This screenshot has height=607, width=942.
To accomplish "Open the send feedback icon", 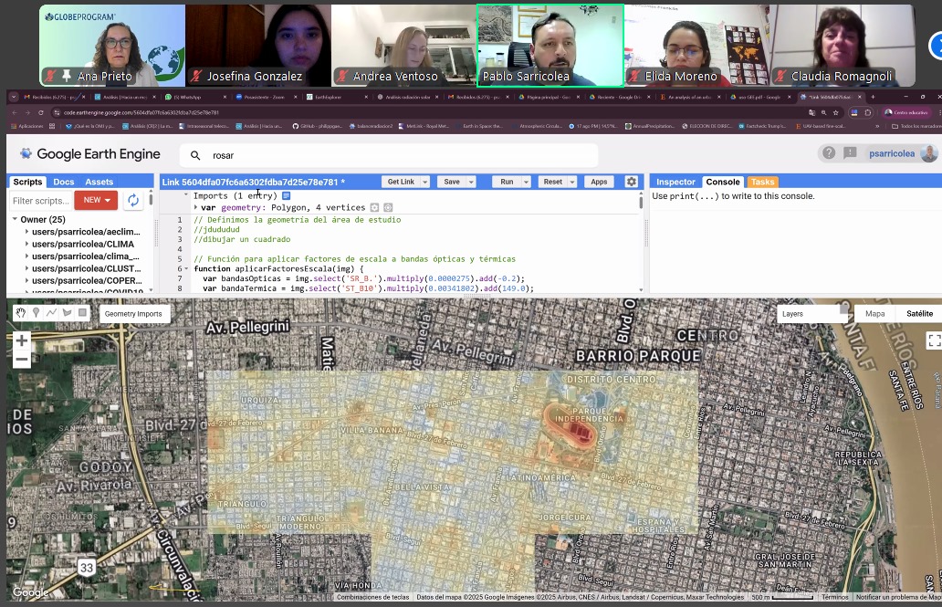I will 850,153.
